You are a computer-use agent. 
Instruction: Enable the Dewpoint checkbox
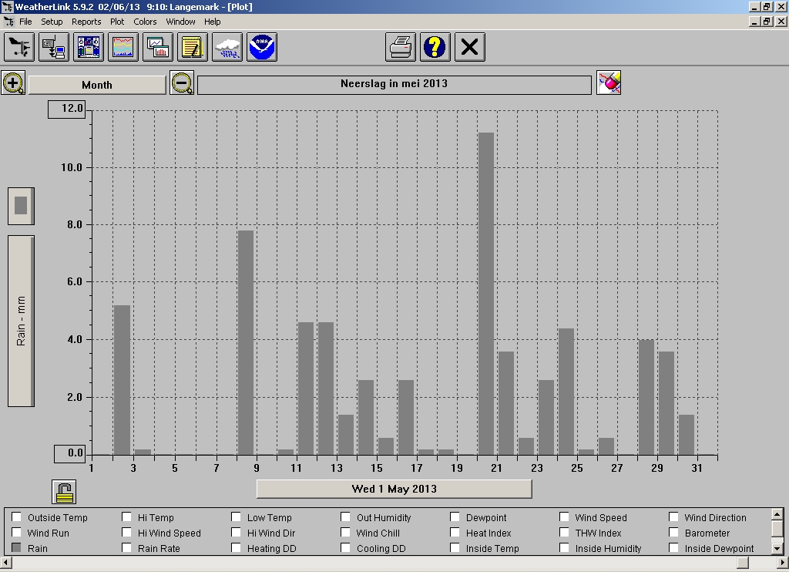click(455, 517)
